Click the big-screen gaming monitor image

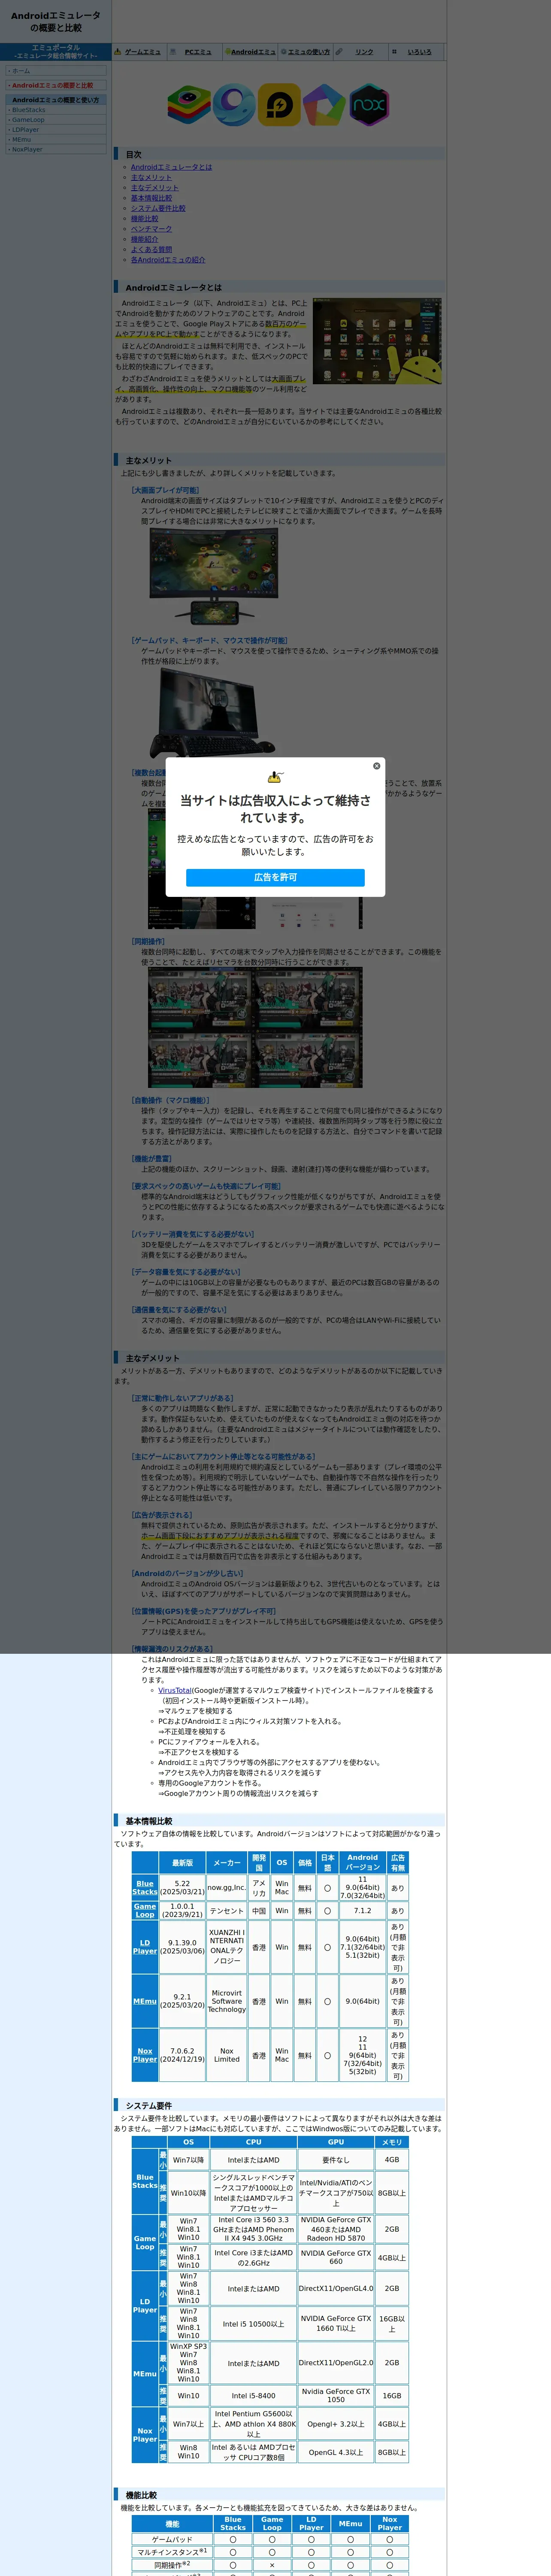(x=214, y=576)
